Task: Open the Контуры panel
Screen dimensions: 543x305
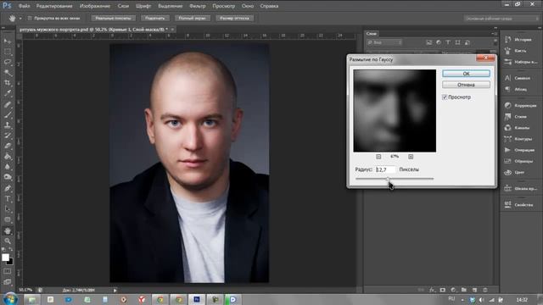Action: click(x=518, y=139)
